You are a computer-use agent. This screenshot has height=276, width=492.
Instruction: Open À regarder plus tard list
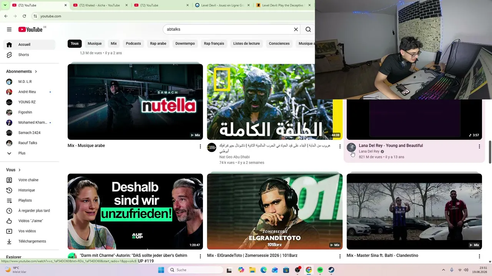pyautogui.click(x=29, y=210)
